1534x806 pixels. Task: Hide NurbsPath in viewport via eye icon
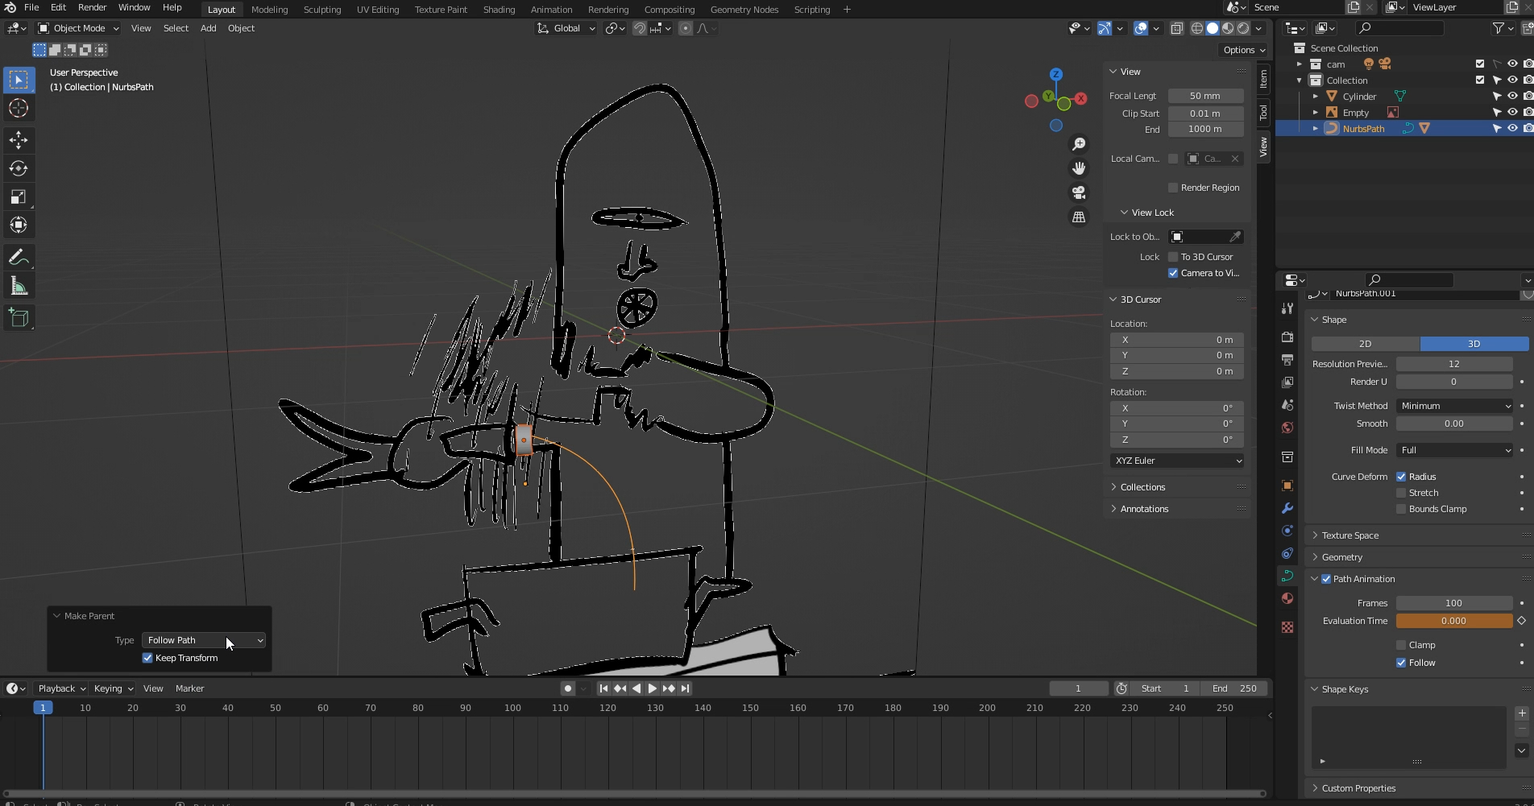coord(1512,128)
